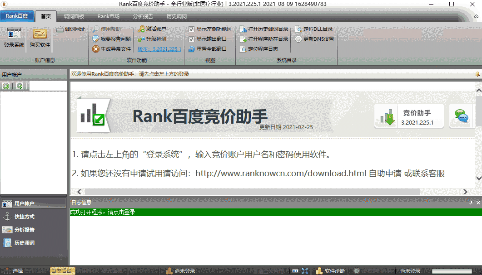Click green plus icon to add account
The width and height of the screenshot is (482, 275).
pyautogui.click(x=6, y=86)
